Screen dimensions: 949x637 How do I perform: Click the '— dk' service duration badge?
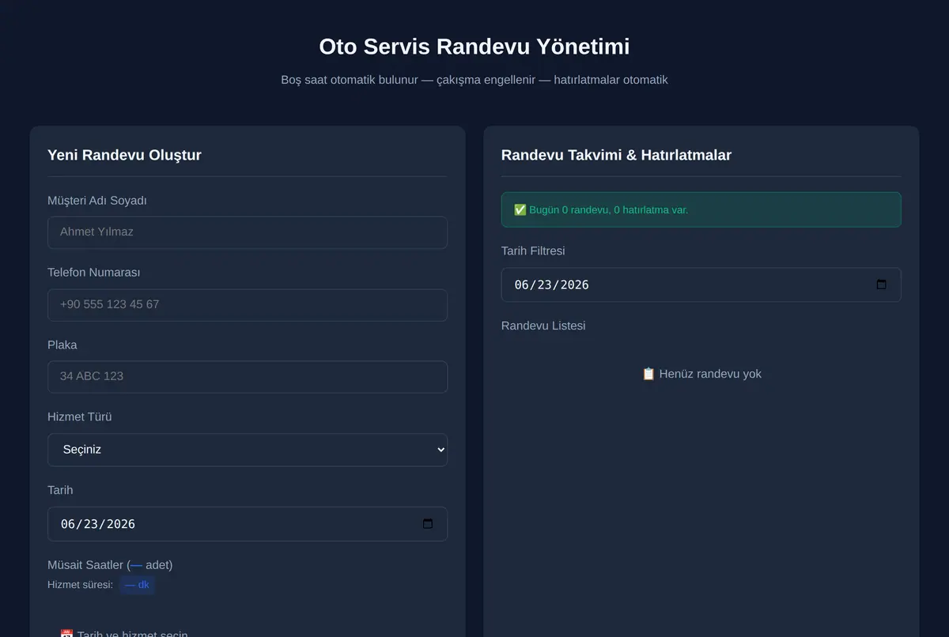tap(137, 585)
